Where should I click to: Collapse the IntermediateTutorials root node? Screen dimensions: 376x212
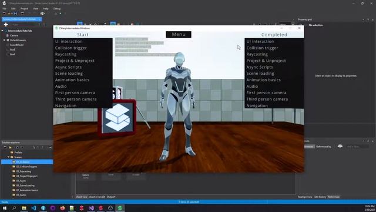point(2,31)
